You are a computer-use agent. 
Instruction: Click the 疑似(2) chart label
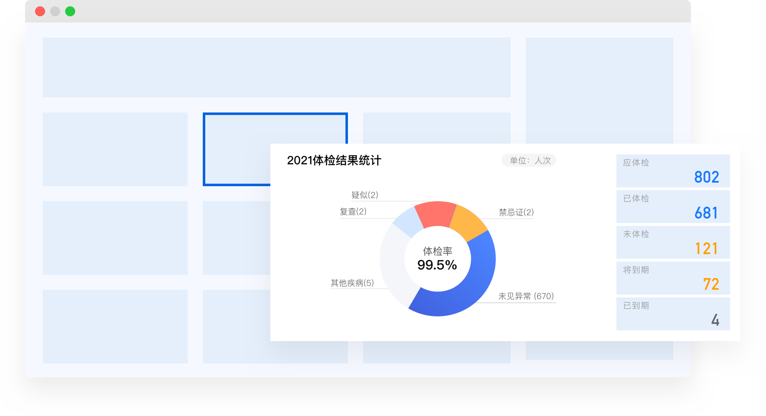(365, 195)
